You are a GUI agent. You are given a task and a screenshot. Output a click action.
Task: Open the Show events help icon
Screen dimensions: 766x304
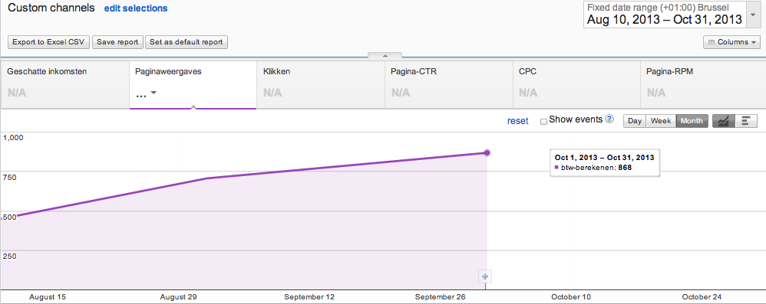(609, 119)
